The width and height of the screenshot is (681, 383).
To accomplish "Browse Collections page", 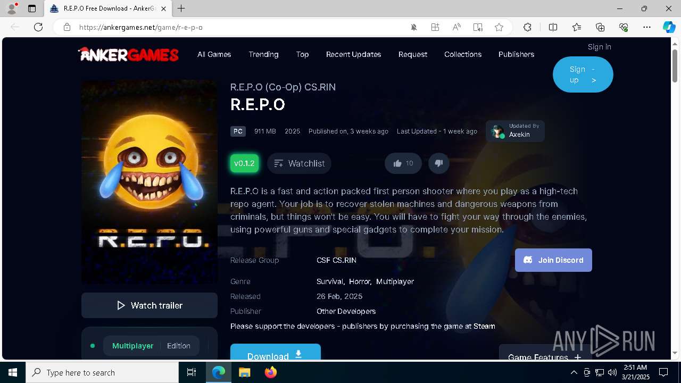I will pyautogui.click(x=463, y=54).
